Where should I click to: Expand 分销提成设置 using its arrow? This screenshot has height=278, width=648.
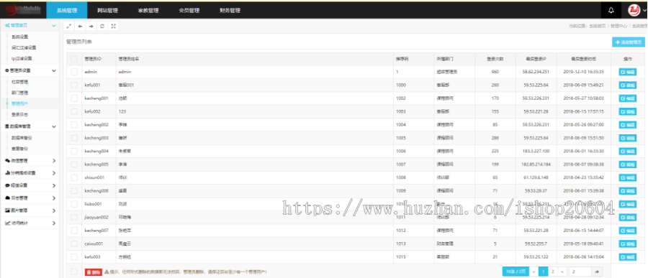tap(54, 173)
